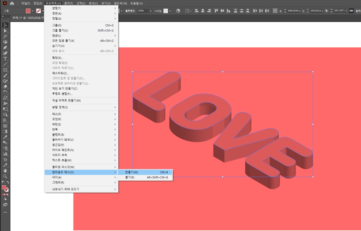Screen dimensions: 361x231
Task: Select the Mesh tool
Action: click(5, 126)
